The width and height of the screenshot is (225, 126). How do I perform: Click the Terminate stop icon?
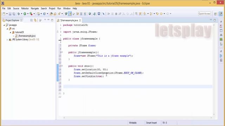[116, 14]
